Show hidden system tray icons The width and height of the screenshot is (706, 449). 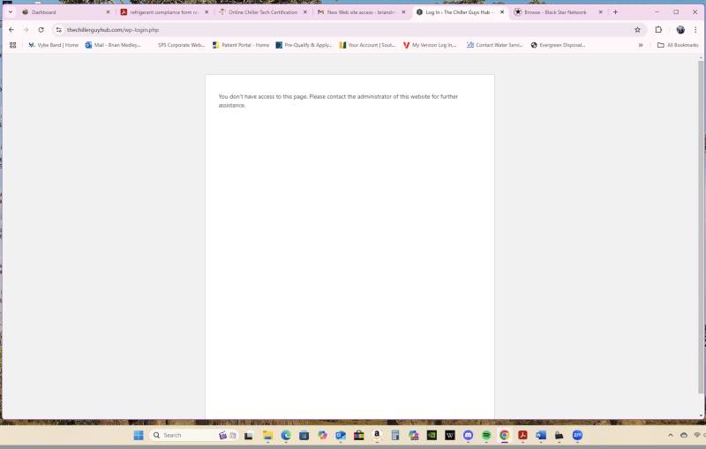tap(671, 435)
